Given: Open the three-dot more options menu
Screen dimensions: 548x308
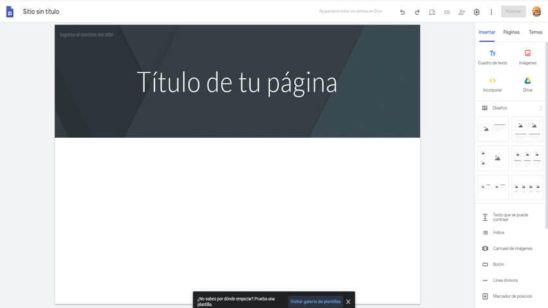Looking at the screenshot, I should pyautogui.click(x=491, y=12).
